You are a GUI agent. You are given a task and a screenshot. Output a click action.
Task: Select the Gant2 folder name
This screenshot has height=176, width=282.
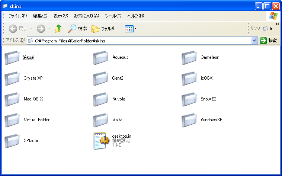118,78
